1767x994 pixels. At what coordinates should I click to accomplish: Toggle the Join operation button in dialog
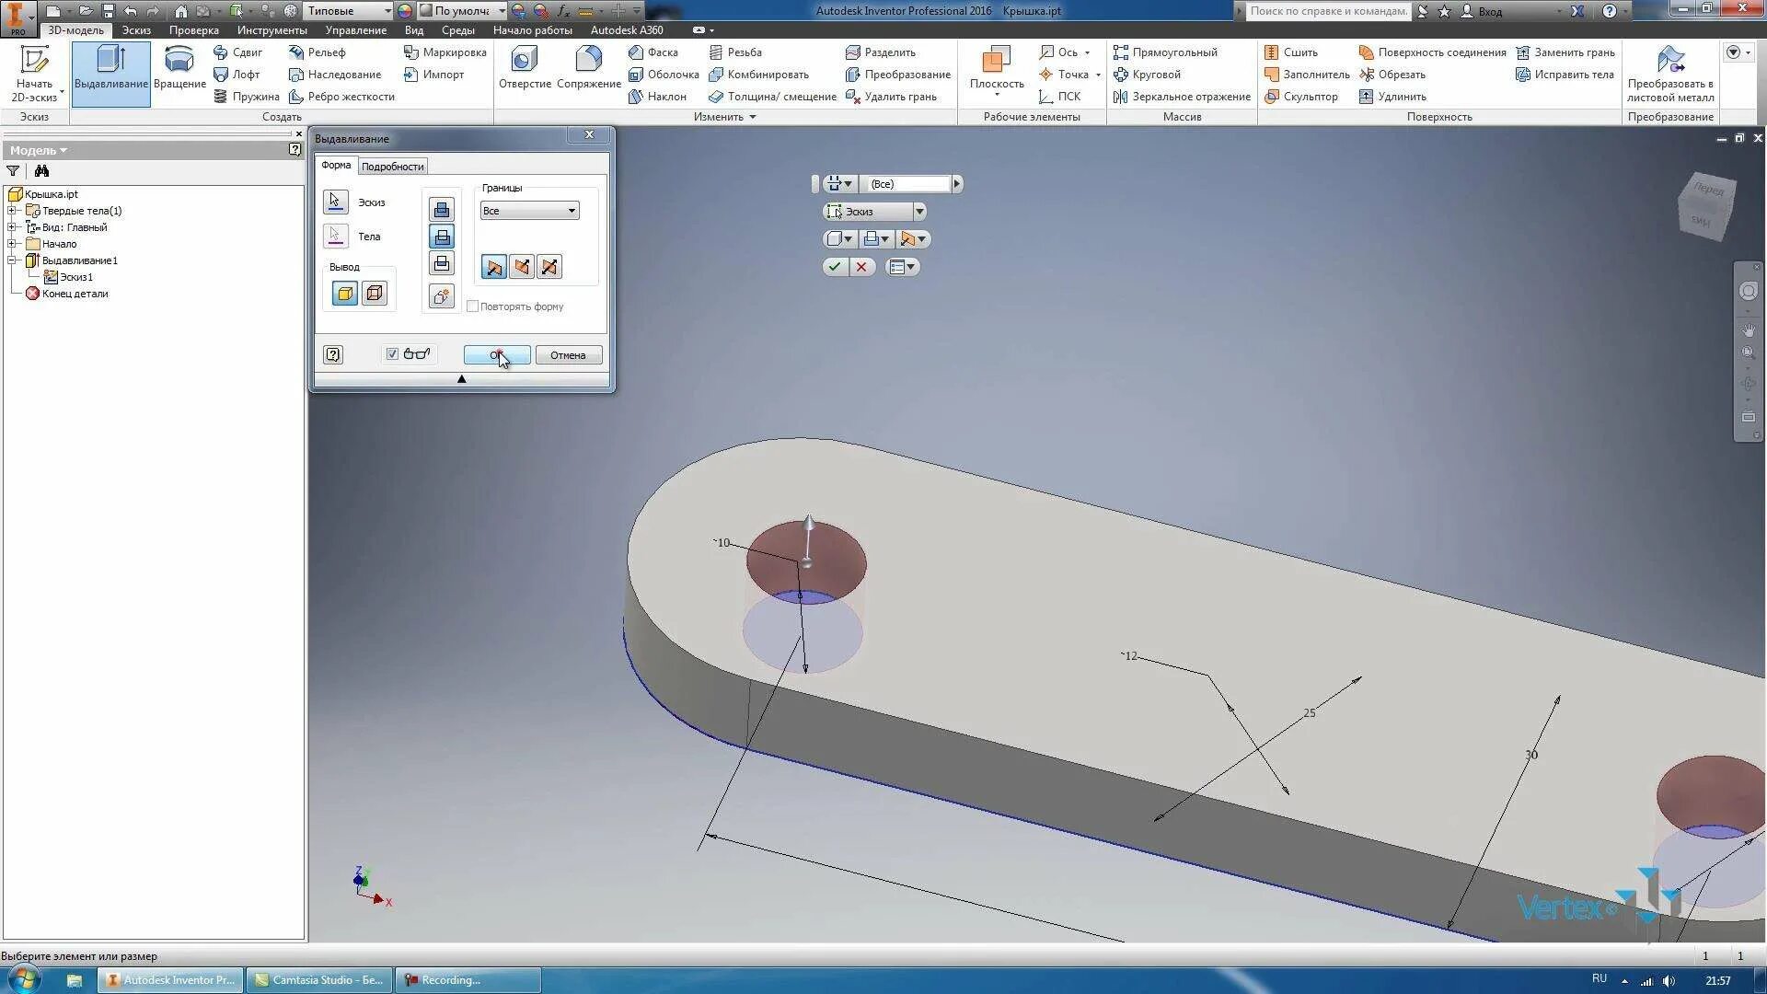(x=442, y=210)
